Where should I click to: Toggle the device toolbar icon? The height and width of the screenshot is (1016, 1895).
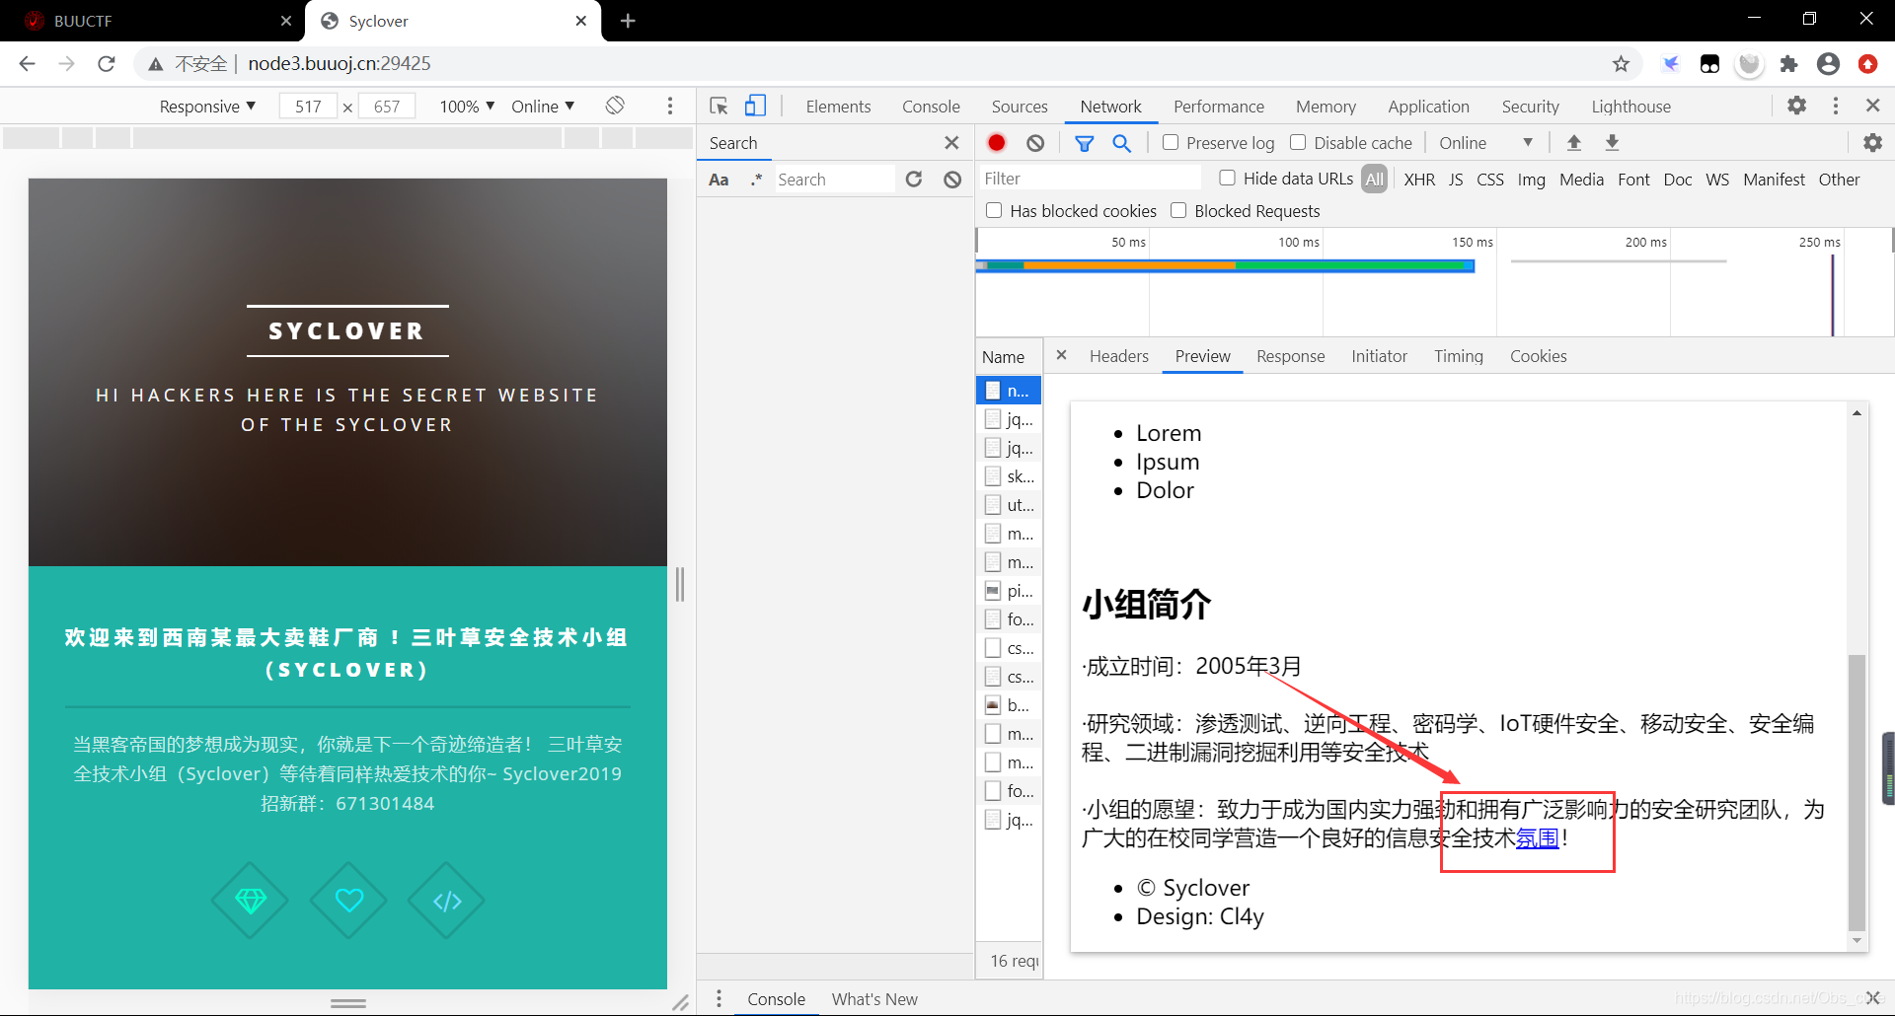[x=755, y=106]
